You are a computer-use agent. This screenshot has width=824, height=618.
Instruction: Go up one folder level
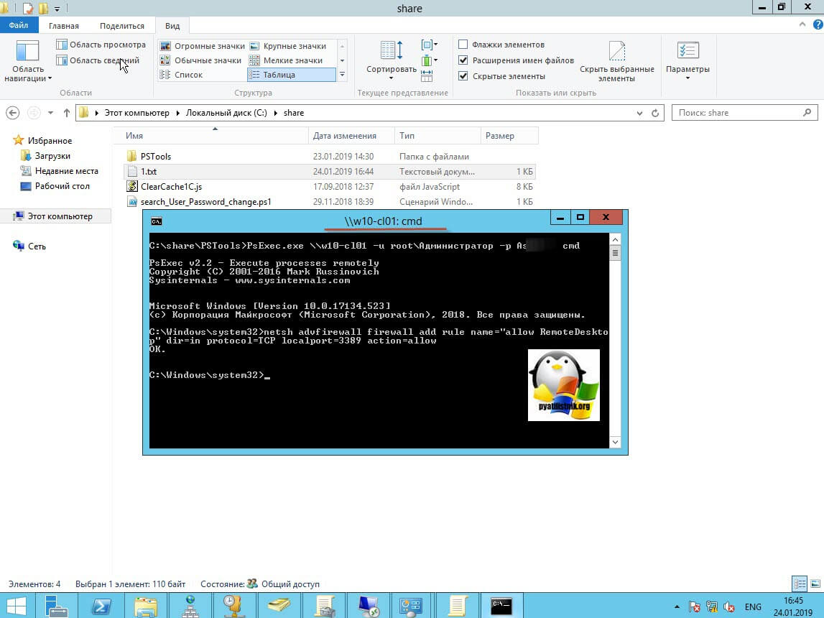pyautogui.click(x=67, y=113)
